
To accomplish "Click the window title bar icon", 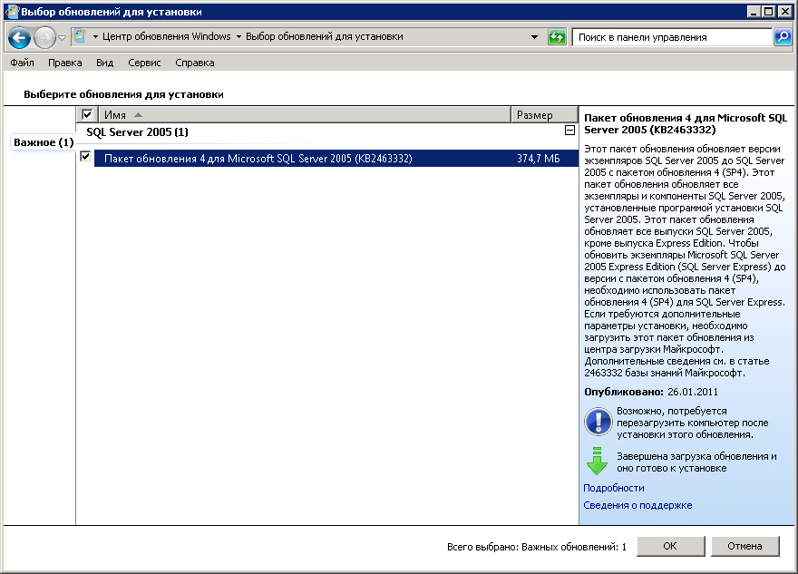I will 12,11.
